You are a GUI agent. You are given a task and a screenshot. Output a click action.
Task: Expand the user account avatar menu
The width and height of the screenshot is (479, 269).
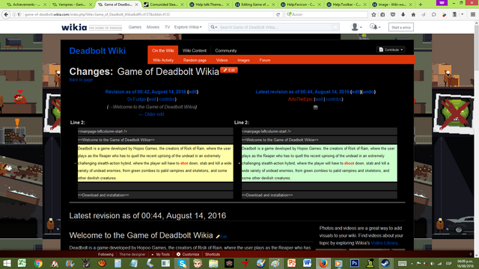coord(356,27)
